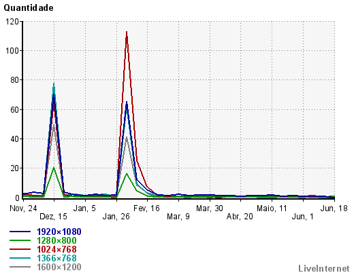Click the Maio, 11 axis label
The width and height of the screenshot is (354, 275).
click(272, 208)
